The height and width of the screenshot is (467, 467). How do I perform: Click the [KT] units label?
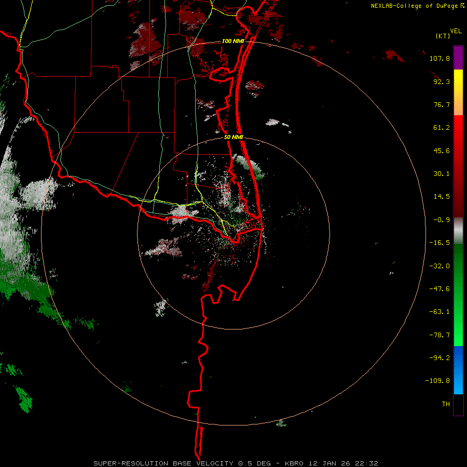443,36
